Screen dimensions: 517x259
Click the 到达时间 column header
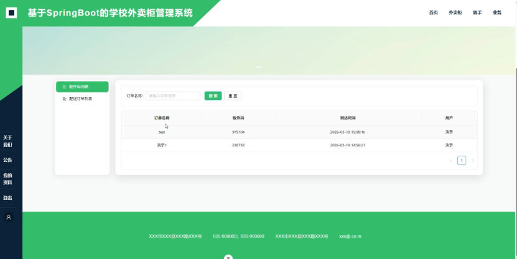(348, 118)
